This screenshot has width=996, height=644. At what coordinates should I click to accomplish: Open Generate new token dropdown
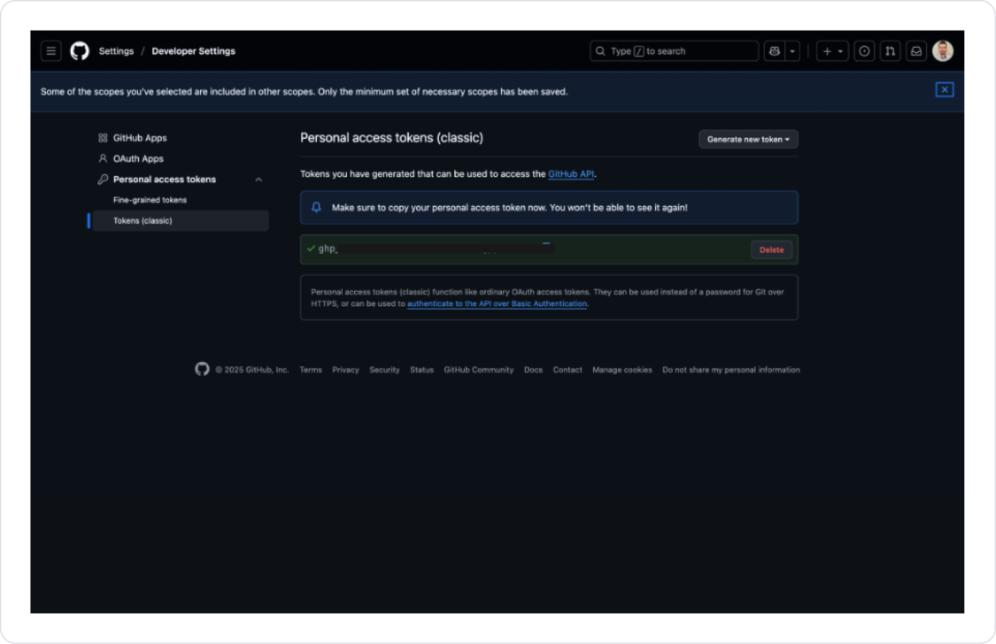(x=748, y=139)
